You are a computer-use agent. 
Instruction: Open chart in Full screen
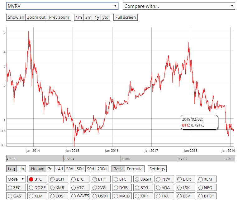pyautogui.click(x=125, y=17)
